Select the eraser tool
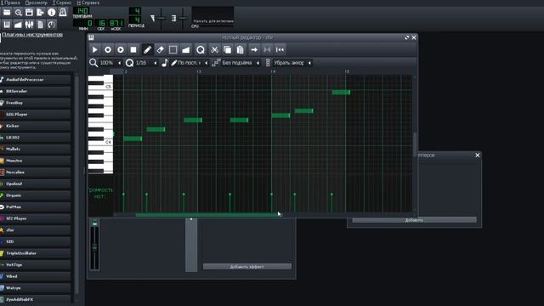 pyautogui.click(x=161, y=49)
